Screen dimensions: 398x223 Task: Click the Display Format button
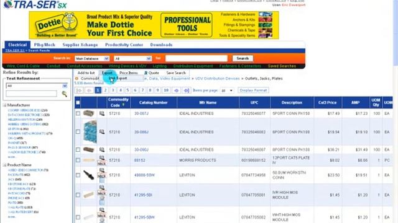(x=253, y=90)
